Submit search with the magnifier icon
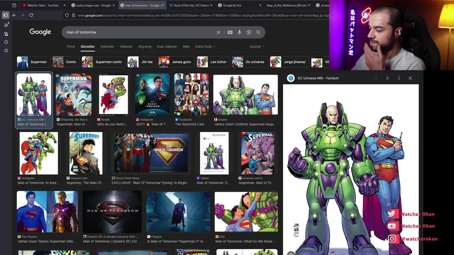Viewport: 454px width, 255px height. 258,32
